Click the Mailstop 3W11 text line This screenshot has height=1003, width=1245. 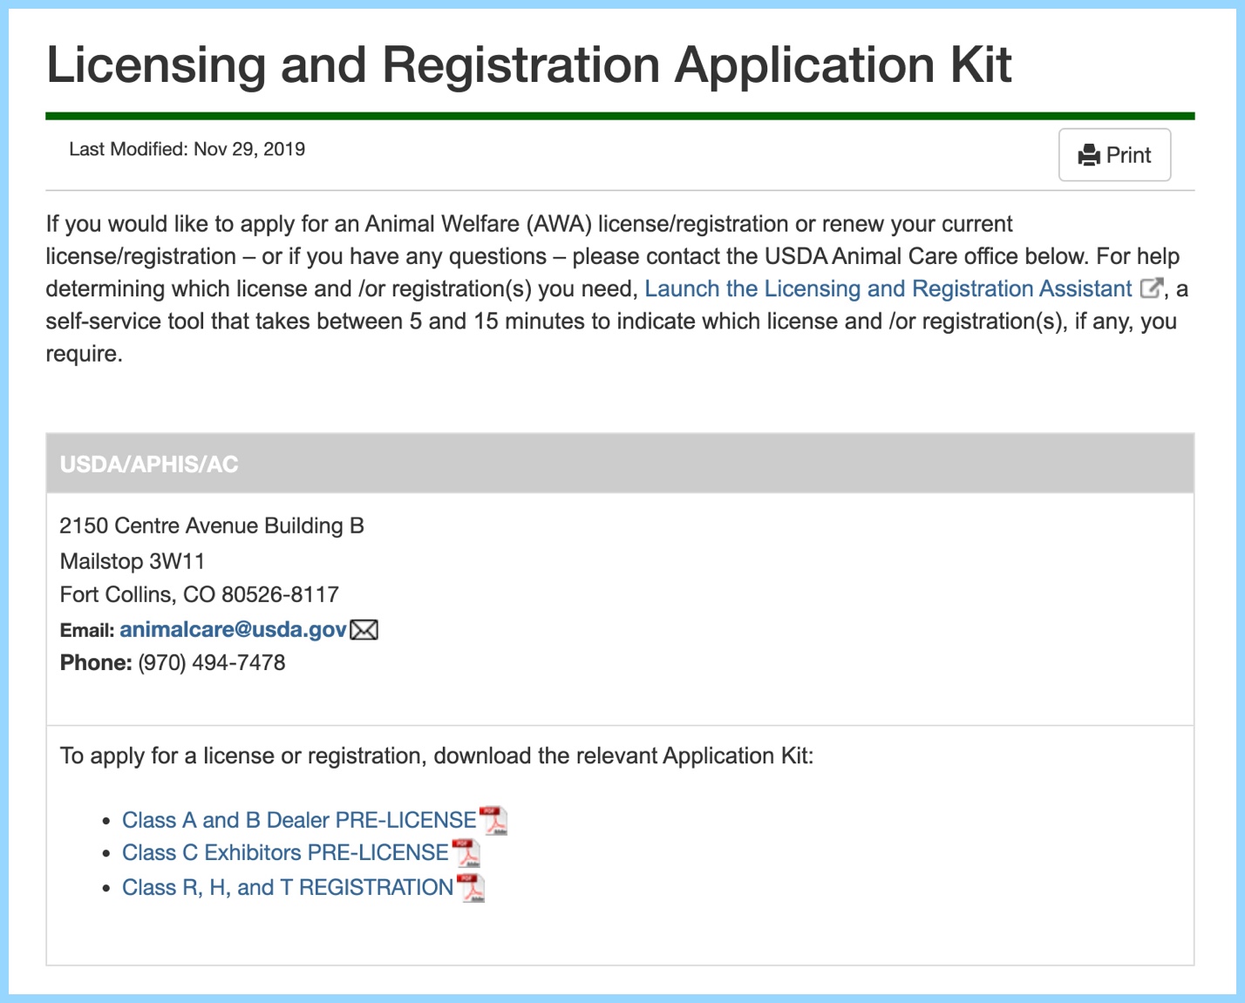point(132,560)
